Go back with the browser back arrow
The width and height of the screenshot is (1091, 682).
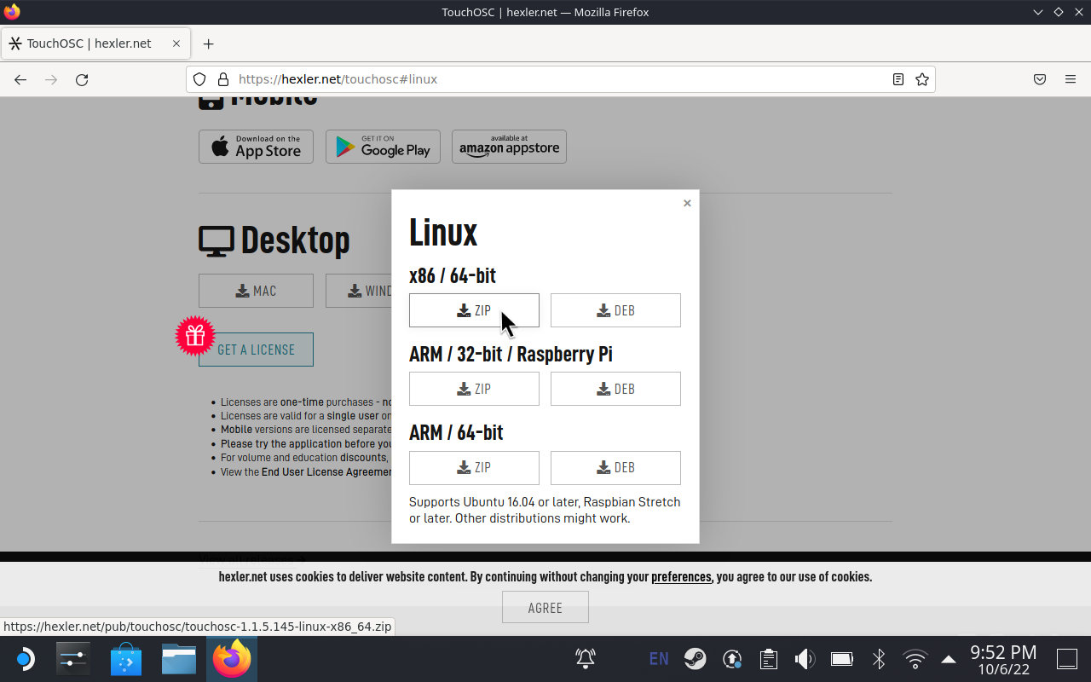click(x=20, y=79)
